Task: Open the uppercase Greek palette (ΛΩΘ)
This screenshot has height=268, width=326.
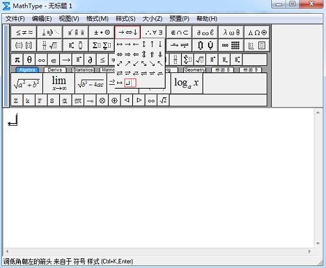Action: click(x=257, y=33)
